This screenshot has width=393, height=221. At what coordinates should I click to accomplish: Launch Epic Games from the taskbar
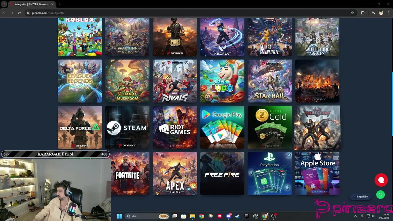[x=247, y=216]
